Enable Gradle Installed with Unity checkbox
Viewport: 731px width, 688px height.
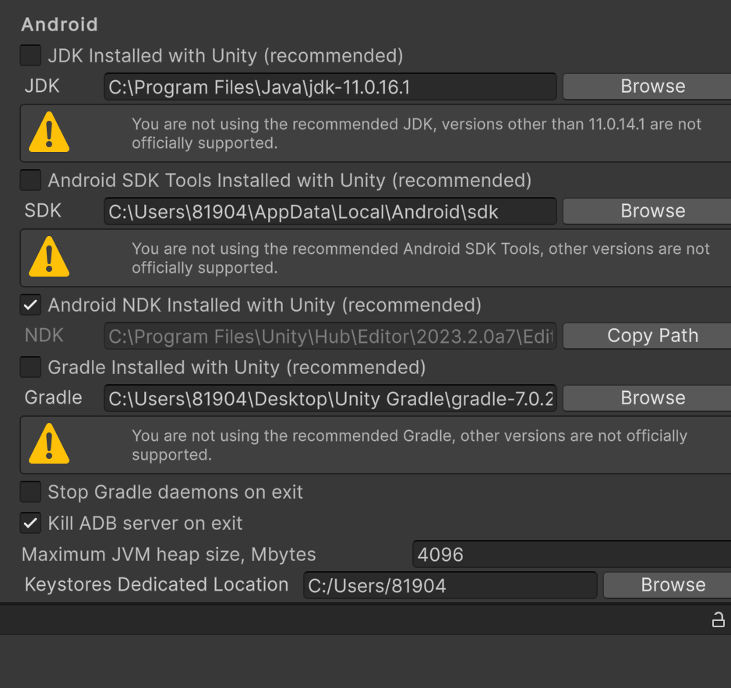(30, 367)
